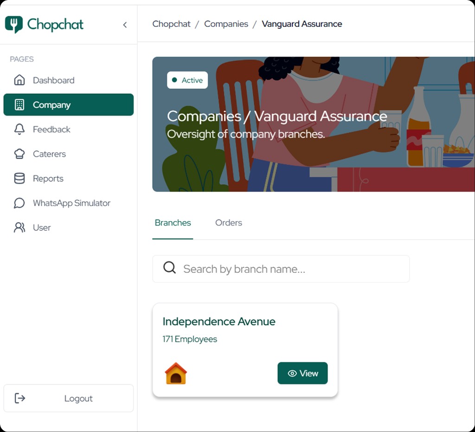Click the Active status badge

pyautogui.click(x=187, y=80)
